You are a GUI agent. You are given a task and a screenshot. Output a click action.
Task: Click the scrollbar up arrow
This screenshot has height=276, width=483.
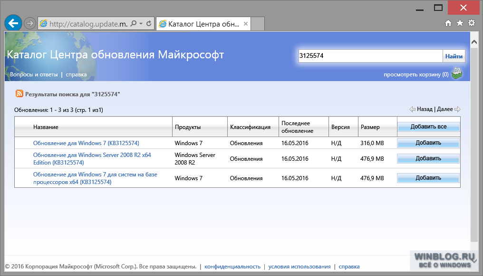(474, 42)
